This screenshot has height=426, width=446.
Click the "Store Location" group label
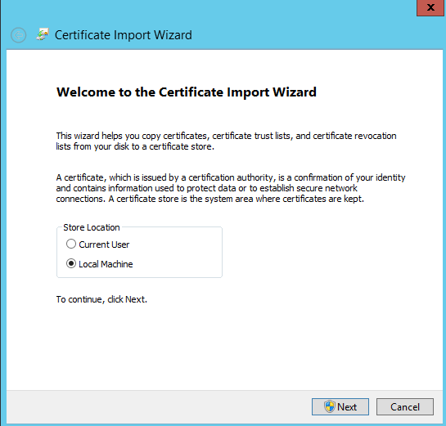click(92, 227)
